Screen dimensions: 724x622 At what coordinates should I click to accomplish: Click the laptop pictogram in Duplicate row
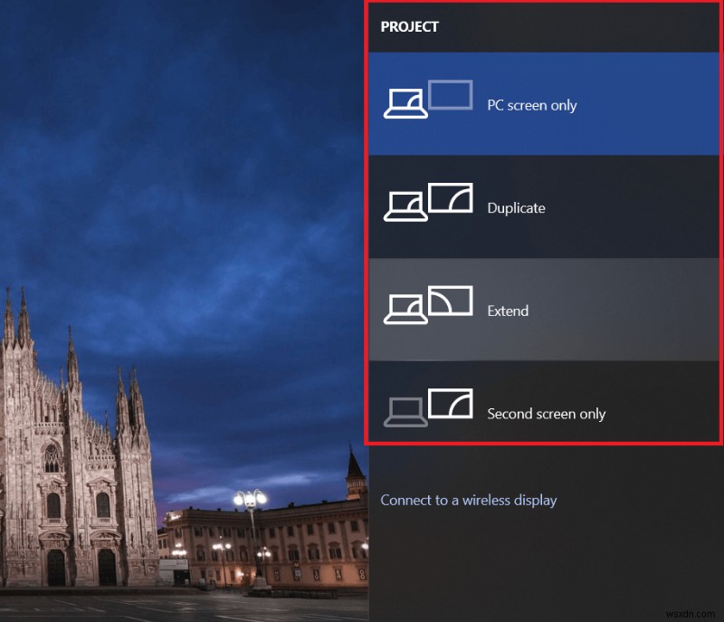pyautogui.click(x=407, y=205)
